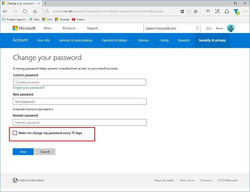Open the Videos favorites bookmark
Image resolution: width=250 pixels, height=192 pixels.
pos(78,20)
